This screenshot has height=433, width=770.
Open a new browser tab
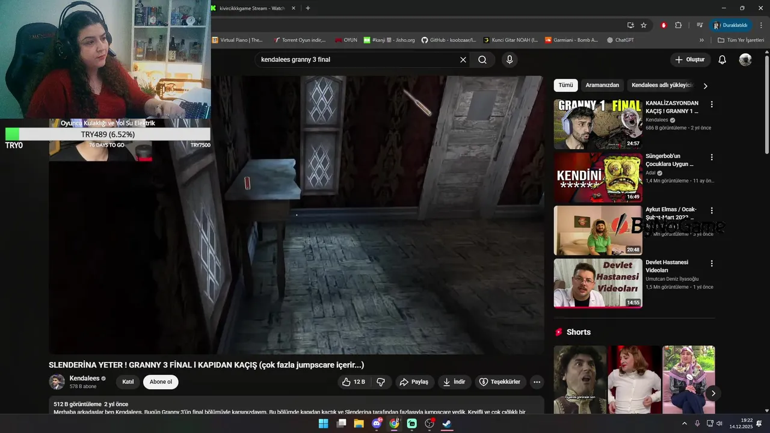308,8
